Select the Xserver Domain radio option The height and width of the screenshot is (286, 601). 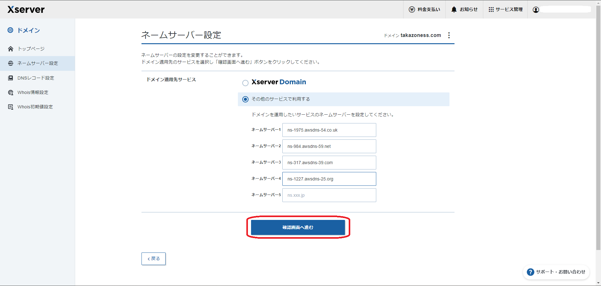tap(245, 83)
